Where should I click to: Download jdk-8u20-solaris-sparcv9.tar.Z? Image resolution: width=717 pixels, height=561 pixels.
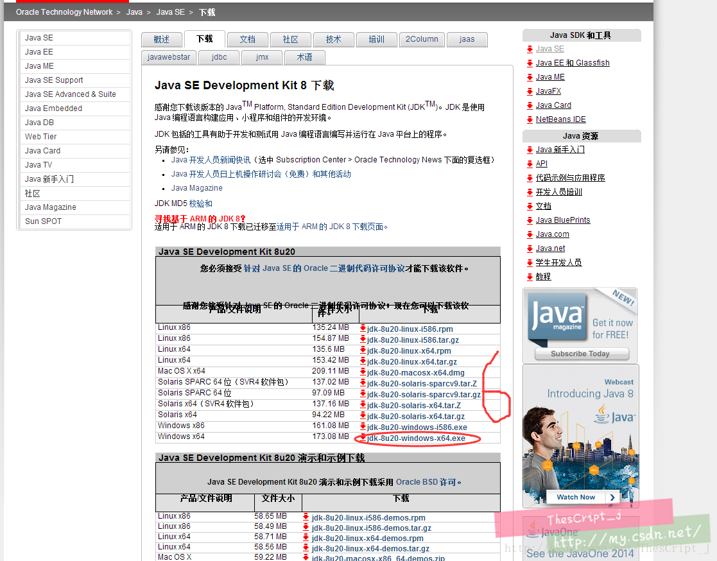pyautogui.click(x=422, y=384)
